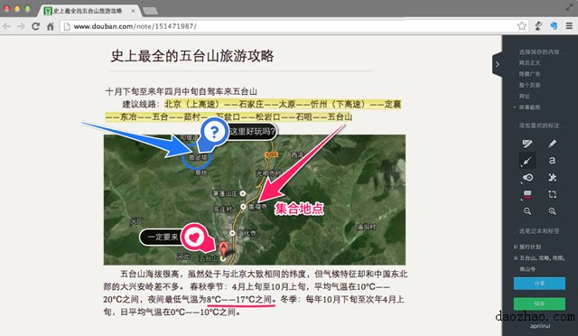The image size is (578, 336).
Task: Choose the 屏幕截图 clip option
Action: [530, 107]
